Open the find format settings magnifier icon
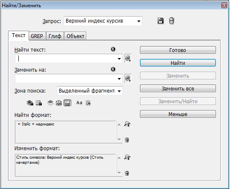The height and width of the screenshot is (189, 230). (x=127, y=124)
